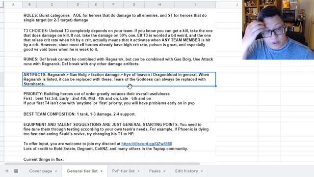Viewport: 314px width, 177px height.
Task: Click the Lots of credit to Bold Estein line
Action: 105,148
